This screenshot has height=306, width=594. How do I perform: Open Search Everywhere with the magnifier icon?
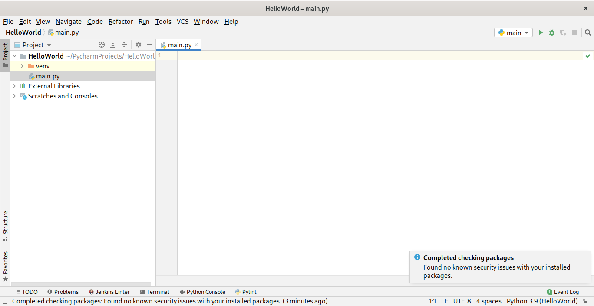pos(587,32)
